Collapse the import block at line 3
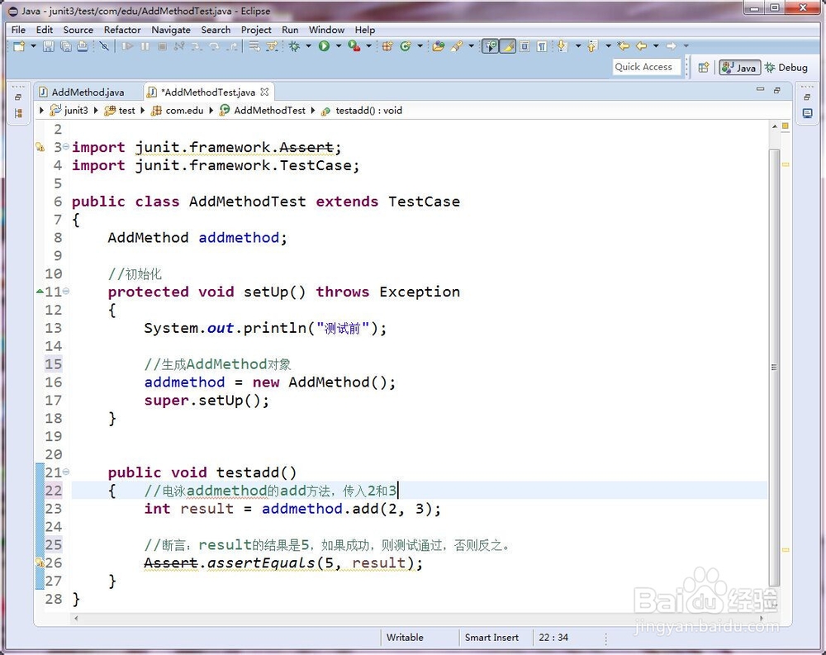This screenshot has width=826, height=655. click(x=66, y=146)
